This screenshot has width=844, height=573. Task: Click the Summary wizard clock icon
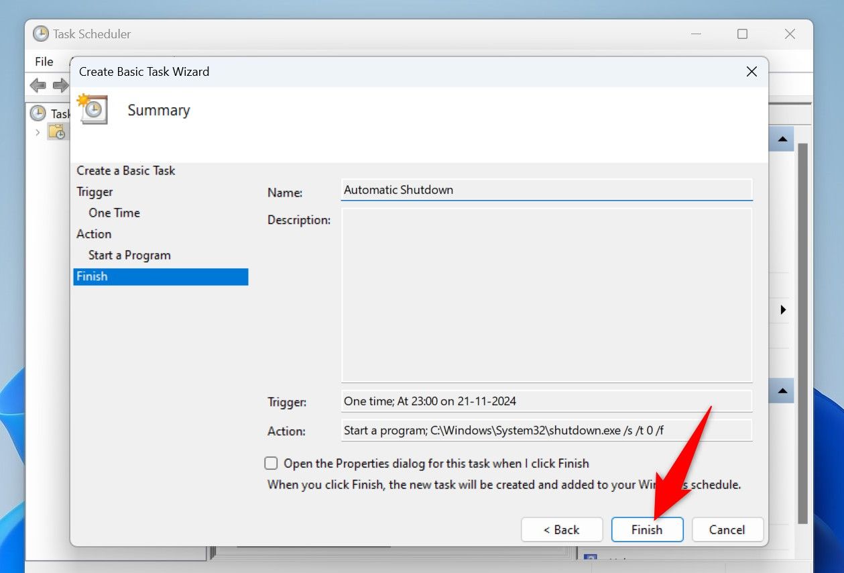pyautogui.click(x=92, y=109)
